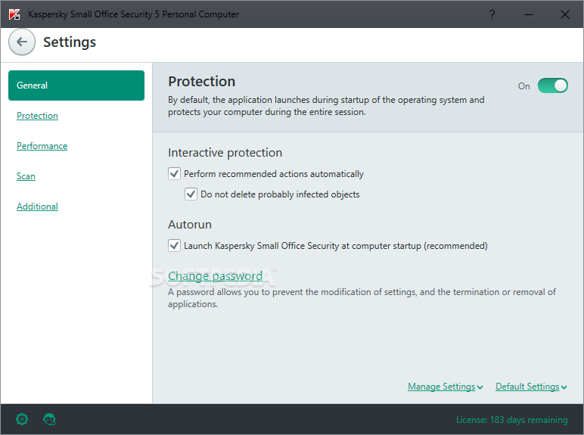Viewport: 584px width, 435px height.
Task: Close the Kaspersky window
Action: (x=564, y=14)
